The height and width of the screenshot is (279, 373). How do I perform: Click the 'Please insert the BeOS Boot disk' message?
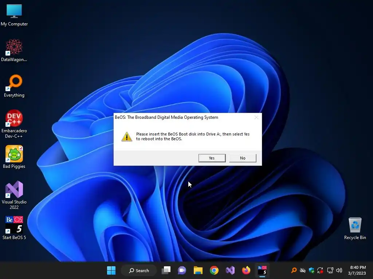[193, 137]
